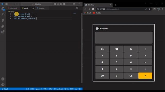
Task: Click Ln 3, Col 25 cursor position indicator
Action: tap(30, 89)
